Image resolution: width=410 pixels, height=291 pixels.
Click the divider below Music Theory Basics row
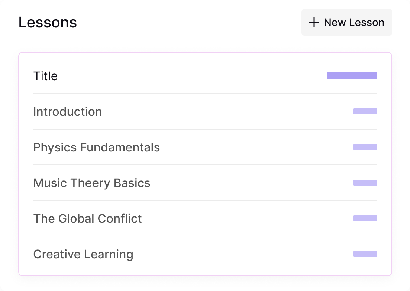click(x=205, y=200)
